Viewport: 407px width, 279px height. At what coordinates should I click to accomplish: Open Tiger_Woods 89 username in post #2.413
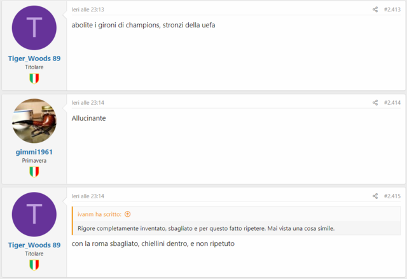34,58
